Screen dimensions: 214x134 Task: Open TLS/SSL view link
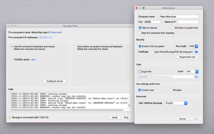tap(33, 59)
